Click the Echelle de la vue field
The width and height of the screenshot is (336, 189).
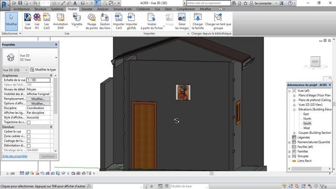pos(38,80)
